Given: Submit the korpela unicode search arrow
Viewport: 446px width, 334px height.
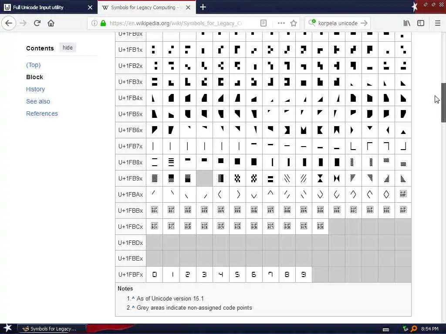Looking at the screenshot, I should click(x=364, y=23).
